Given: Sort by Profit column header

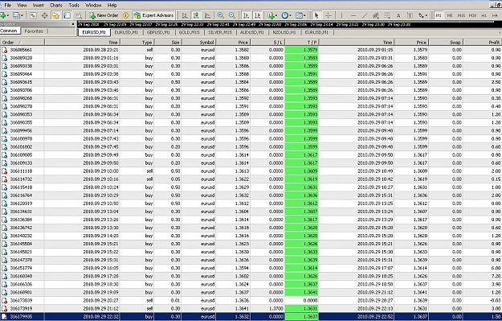Looking at the screenshot, I should point(483,42).
